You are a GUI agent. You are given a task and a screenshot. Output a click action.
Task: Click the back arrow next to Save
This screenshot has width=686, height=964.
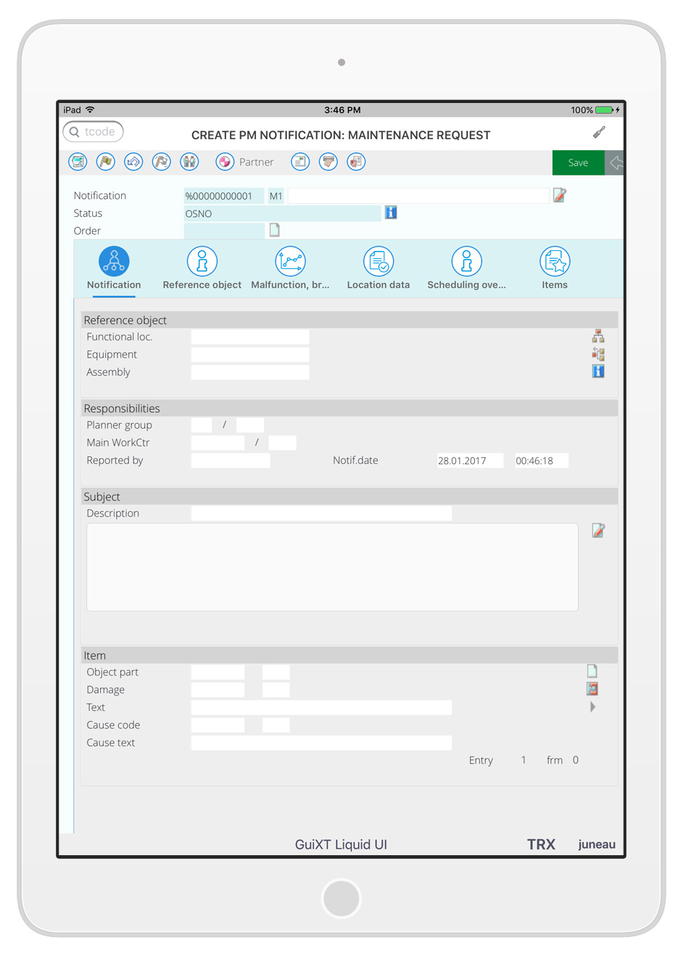click(615, 162)
